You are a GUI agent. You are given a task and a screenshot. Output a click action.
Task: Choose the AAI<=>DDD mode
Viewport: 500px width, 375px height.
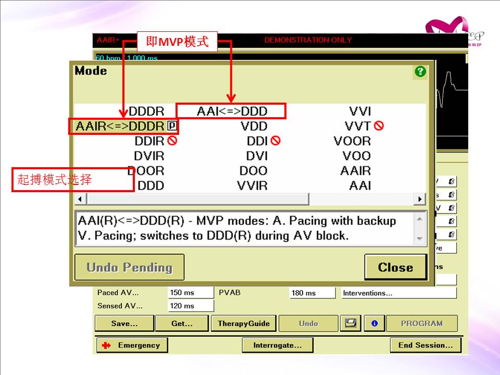coord(232,111)
